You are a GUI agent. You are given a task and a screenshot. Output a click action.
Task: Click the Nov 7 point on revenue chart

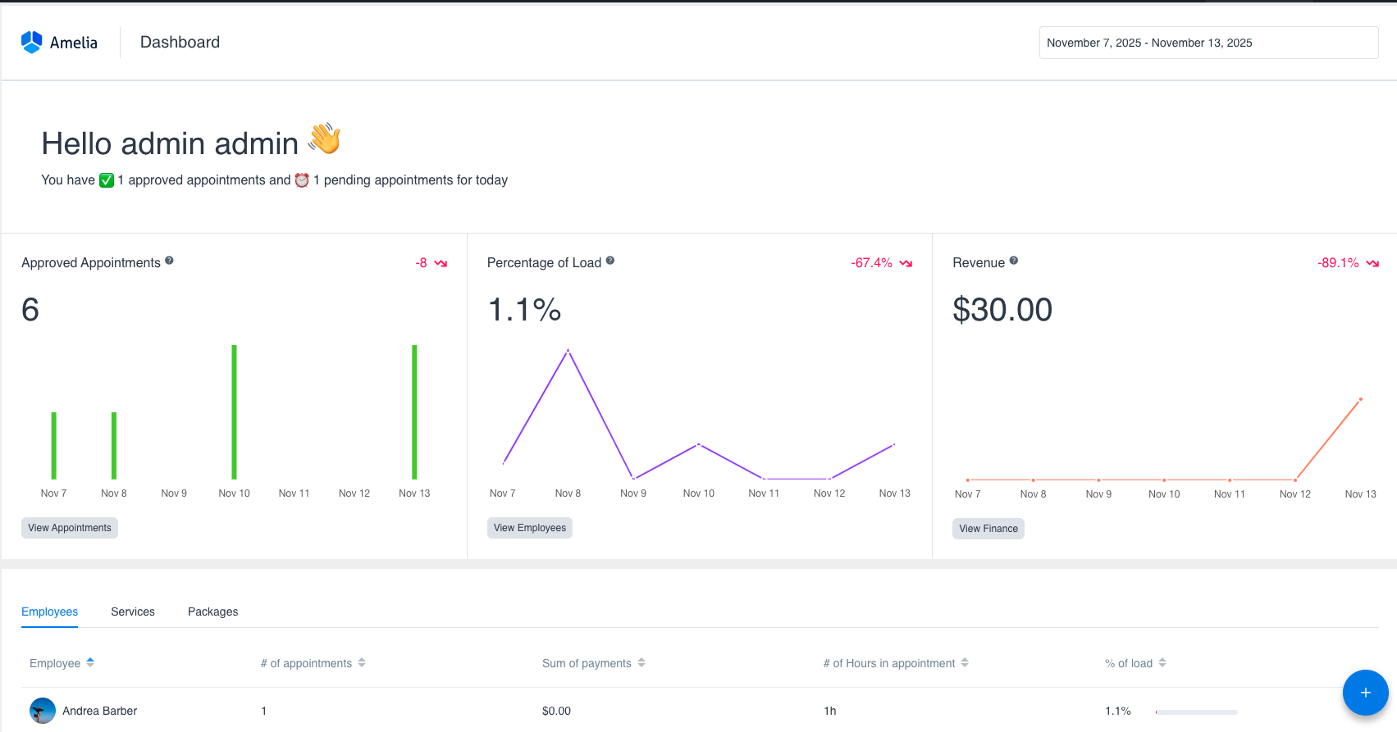coord(968,480)
